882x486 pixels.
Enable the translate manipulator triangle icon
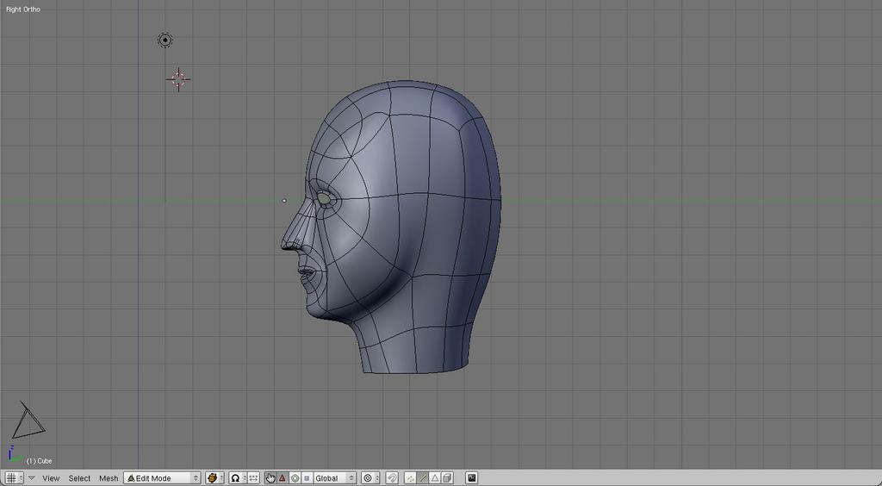[x=283, y=478]
